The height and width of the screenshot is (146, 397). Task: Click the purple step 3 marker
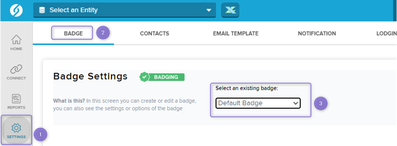pyautogui.click(x=320, y=104)
